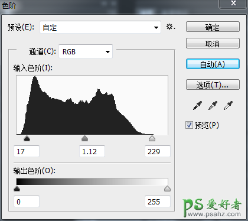Click the 输入色阶(I): label

(x=33, y=68)
